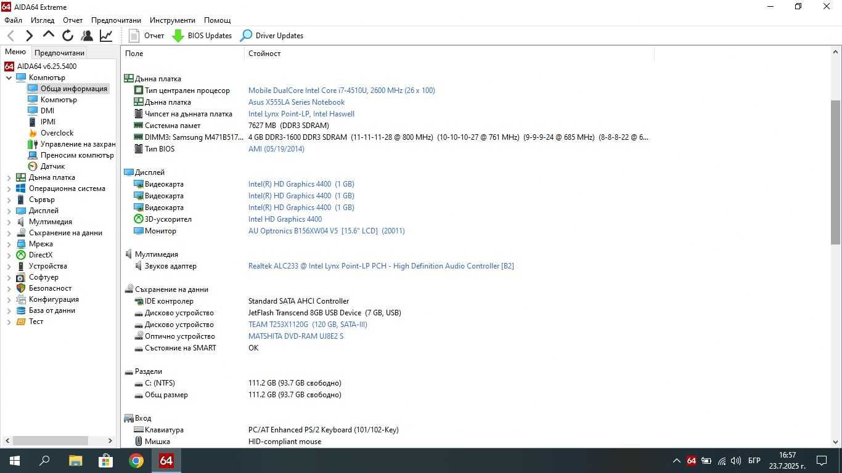Image resolution: width=842 pixels, height=473 pixels.
Task: Open the AMI (05/19/2014) BIOS link
Action: [x=276, y=149]
